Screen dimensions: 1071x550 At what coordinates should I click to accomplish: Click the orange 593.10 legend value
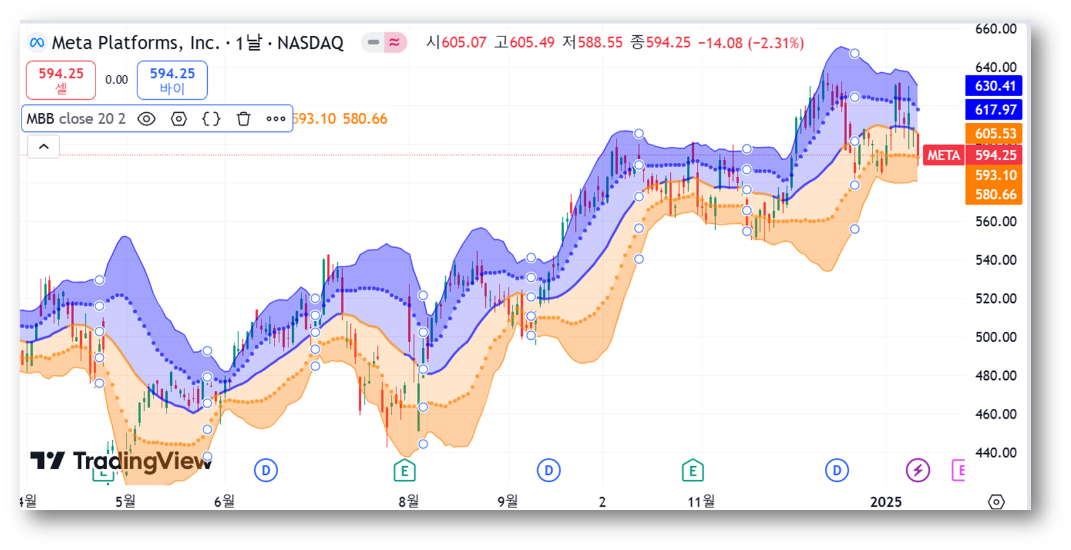[x=315, y=118]
